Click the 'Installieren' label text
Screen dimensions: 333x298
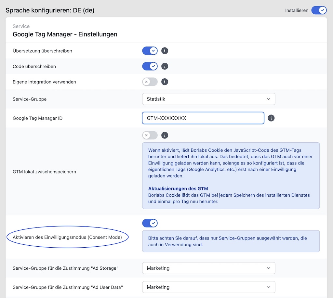point(297,10)
